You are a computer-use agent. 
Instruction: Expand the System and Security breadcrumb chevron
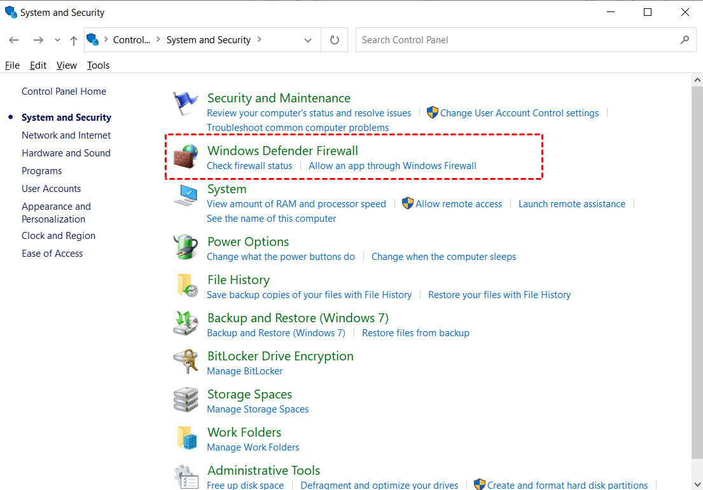(x=260, y=40)
